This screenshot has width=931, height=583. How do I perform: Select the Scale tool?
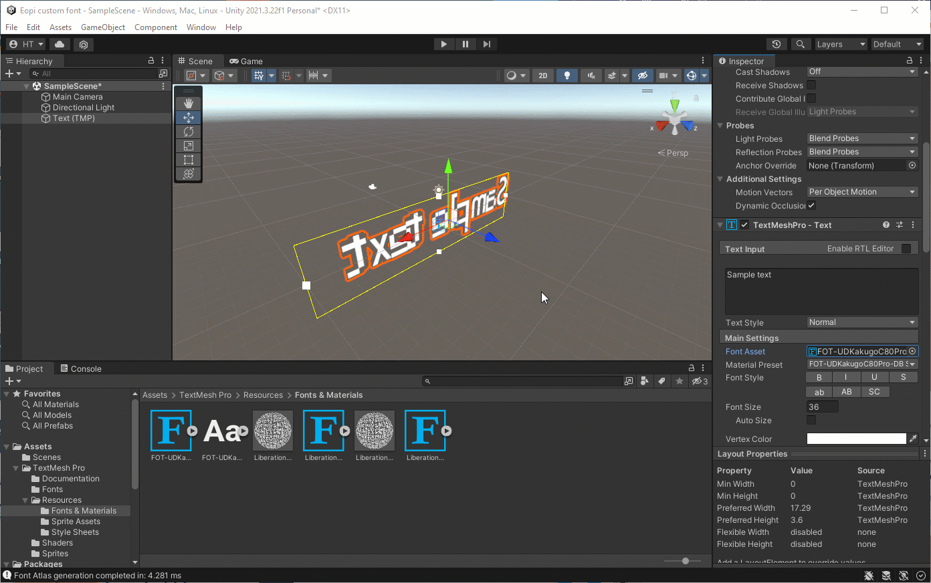pyautogui.click(x=189, y=146)
